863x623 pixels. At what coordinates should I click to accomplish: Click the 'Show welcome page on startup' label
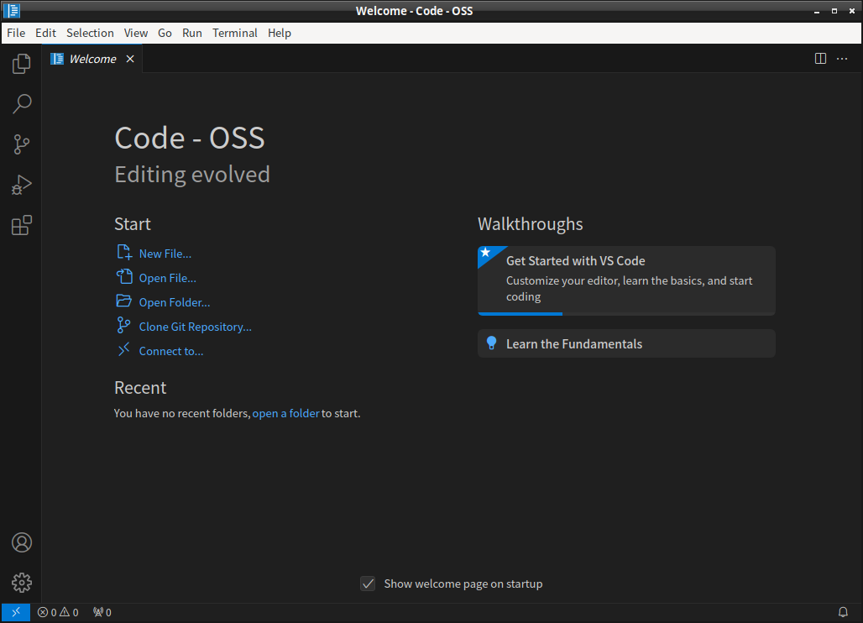point(463,584)
